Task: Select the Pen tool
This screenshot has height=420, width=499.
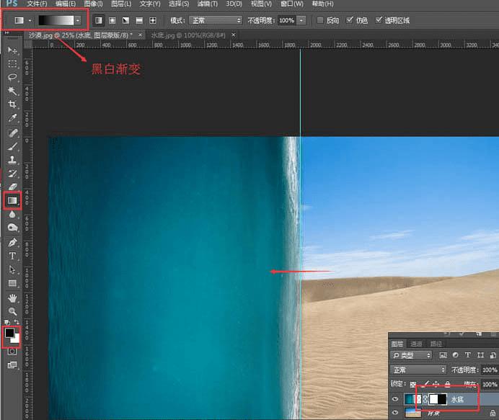Action: pyautogui.click(x=12, y=243)
